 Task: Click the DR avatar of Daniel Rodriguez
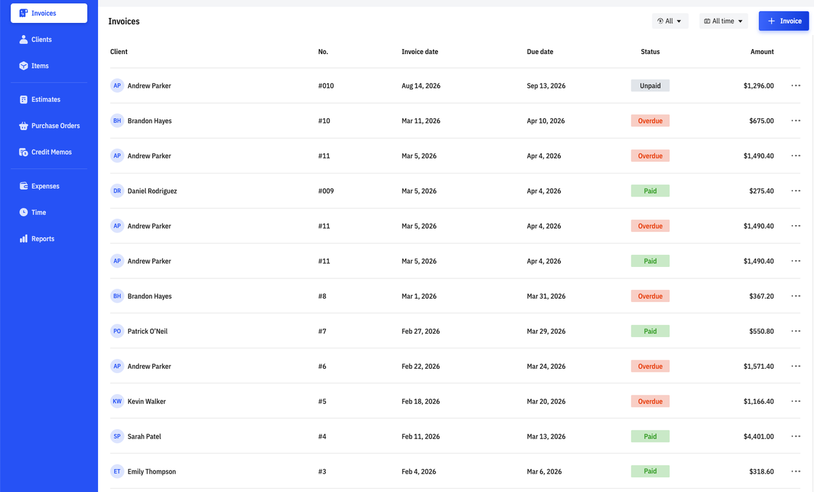117,191
